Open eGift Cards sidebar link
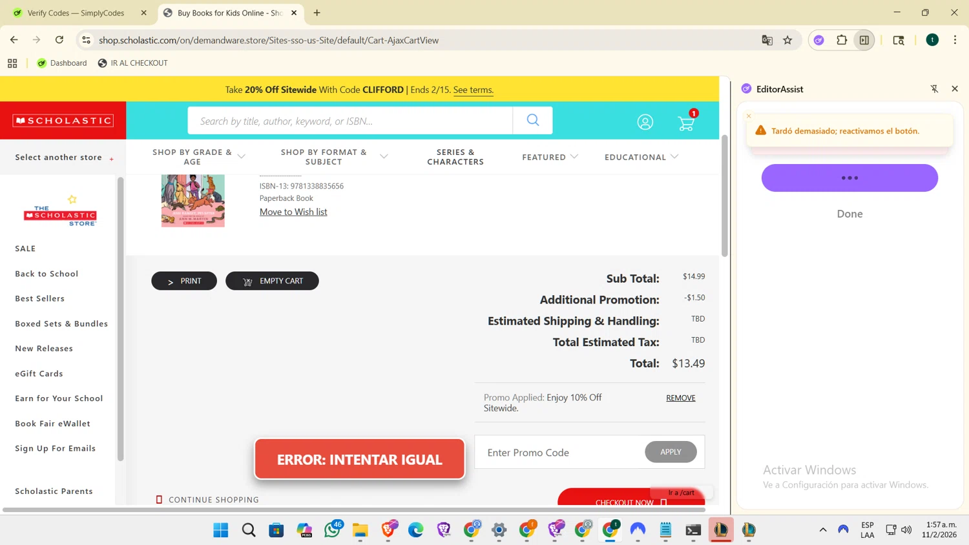The height and width of the screenshot is (545, 969). [x=39, y=374]
